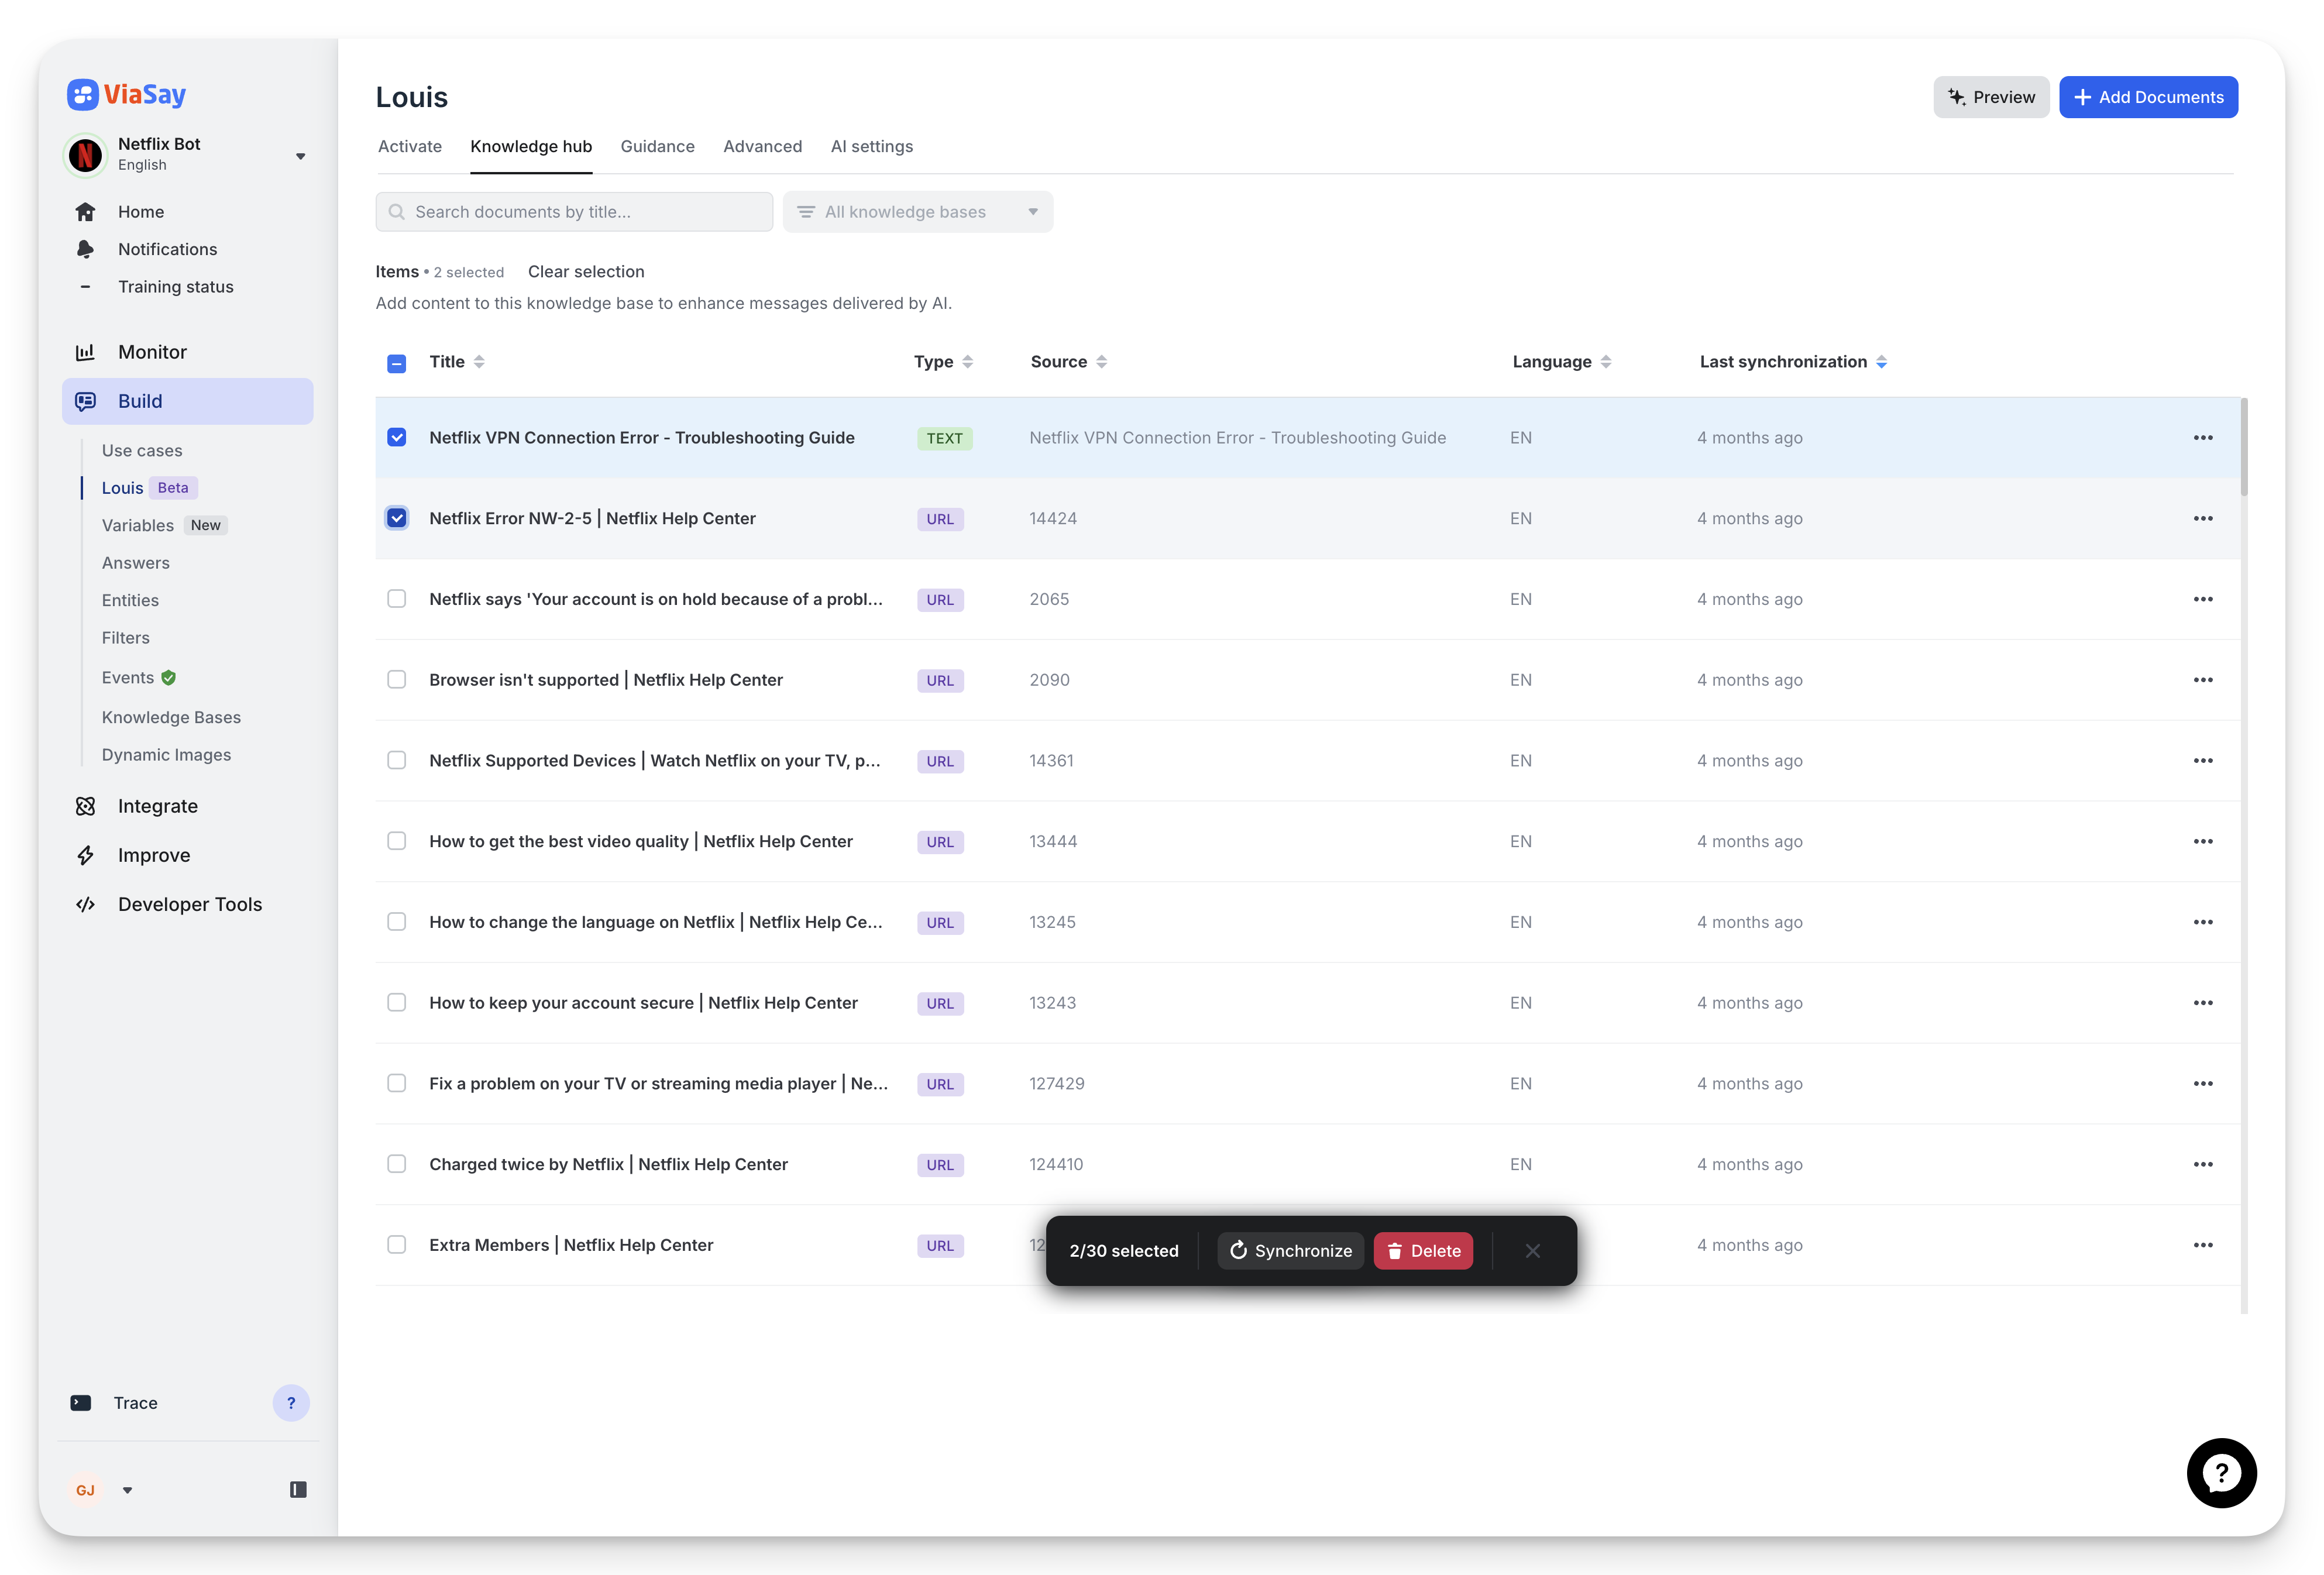This screenshot has height=1575, width=2324.
Task: Click the Monitor chart icon
Action: click(x=86, y=351)
